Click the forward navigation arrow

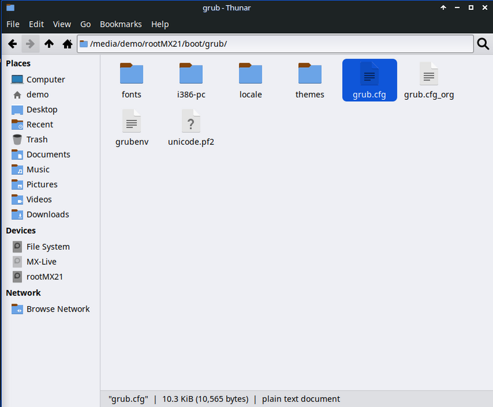coord(30,44)
